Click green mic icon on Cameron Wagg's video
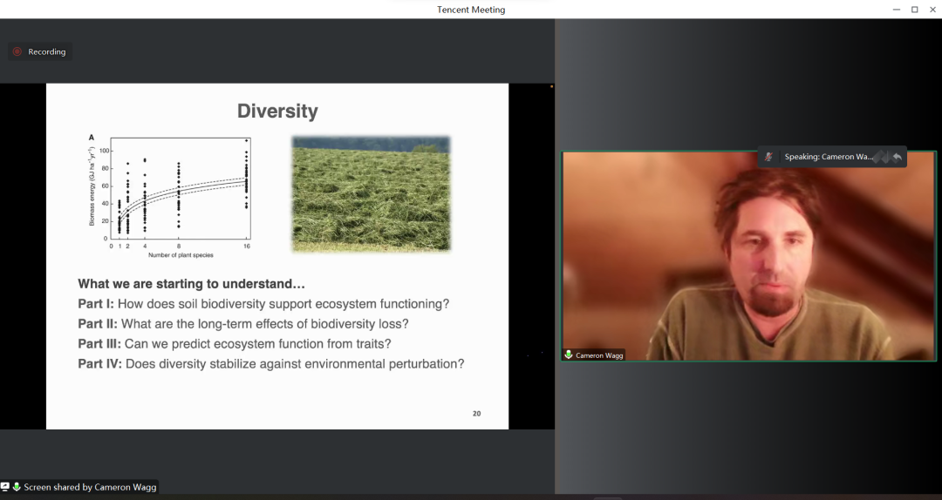The width and height of the screenshot is (942, 500). (x=569, y=355)
